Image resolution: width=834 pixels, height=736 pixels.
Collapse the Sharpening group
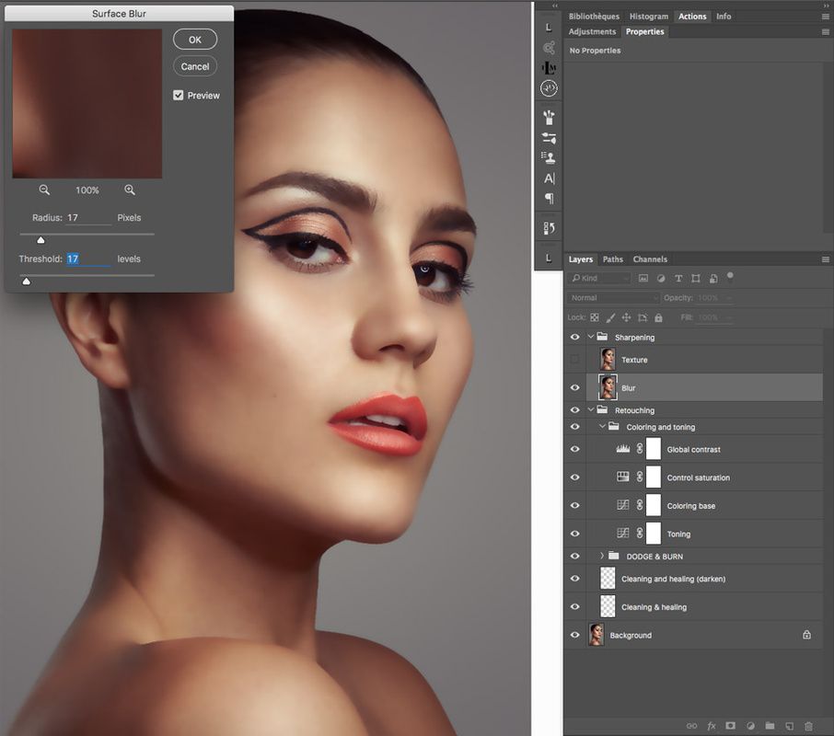(x=591, y=337)
